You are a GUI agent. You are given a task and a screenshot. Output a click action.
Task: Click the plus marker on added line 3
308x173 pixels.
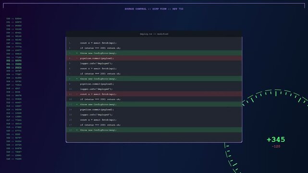click(x=77, y=53)
